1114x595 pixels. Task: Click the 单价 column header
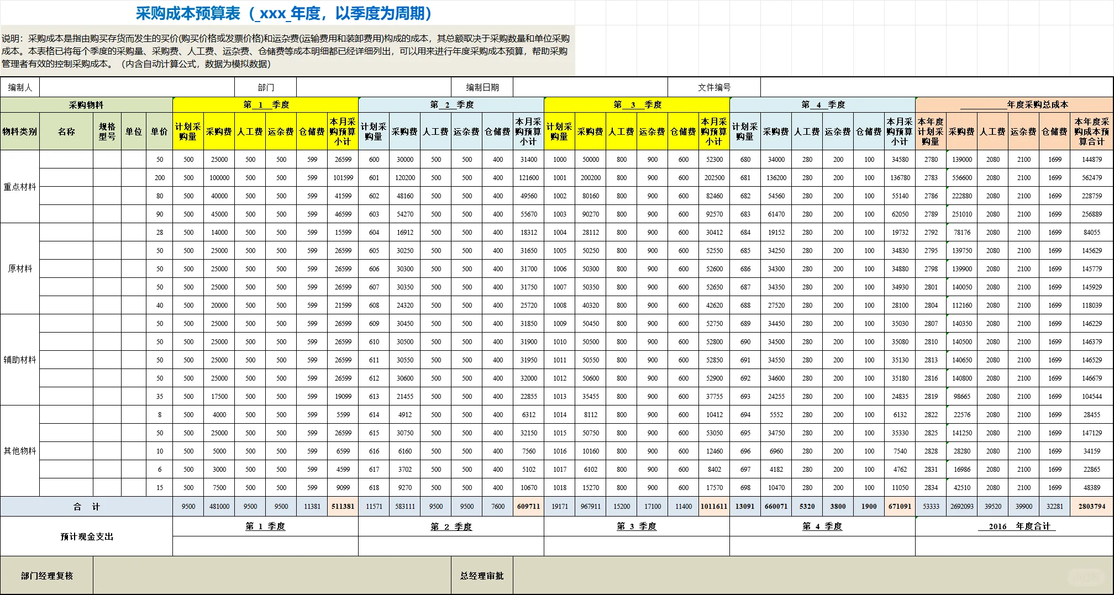pyautogui.click(x=160, y=131)
